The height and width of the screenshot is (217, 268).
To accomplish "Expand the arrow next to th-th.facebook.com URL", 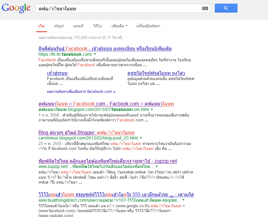I will pos(95,54).
